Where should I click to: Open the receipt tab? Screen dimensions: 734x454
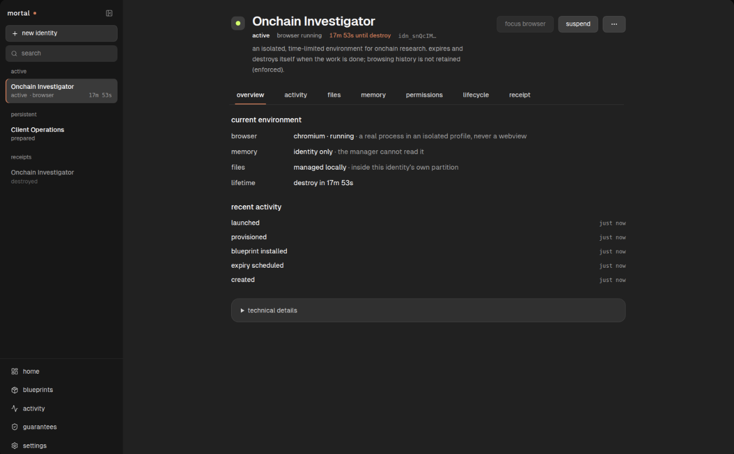tap(520, 95)
